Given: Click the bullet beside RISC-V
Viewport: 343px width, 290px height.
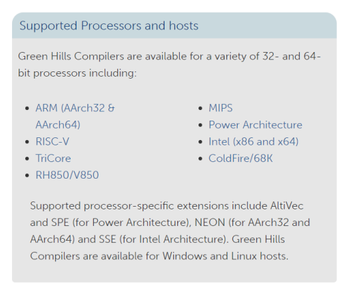Looking at the screenshot, I should (x=27, y=142).
